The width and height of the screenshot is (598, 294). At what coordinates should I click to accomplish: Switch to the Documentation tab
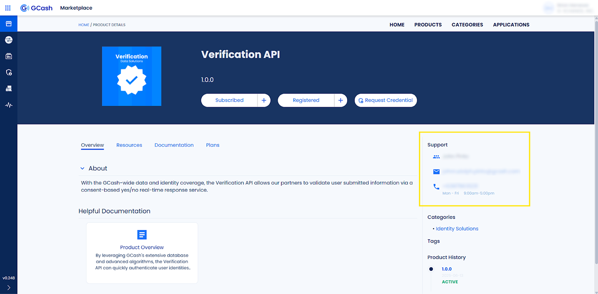(x=174, y=145)
